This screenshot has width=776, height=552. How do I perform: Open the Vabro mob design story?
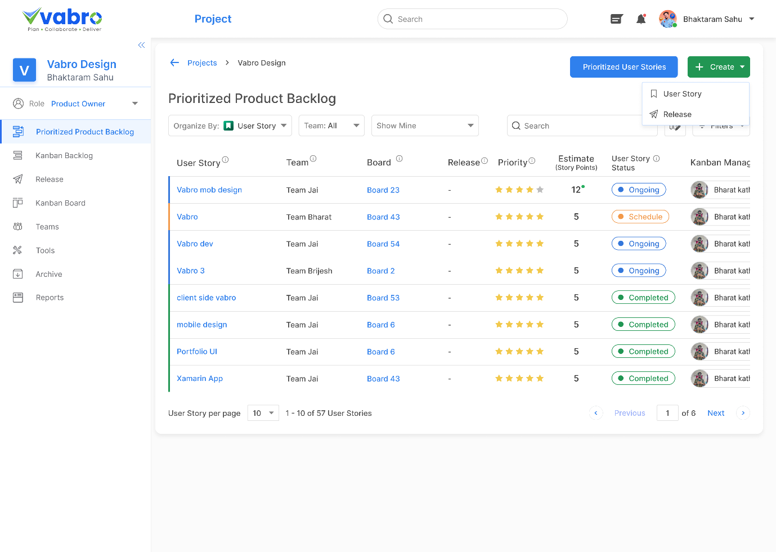209,190
